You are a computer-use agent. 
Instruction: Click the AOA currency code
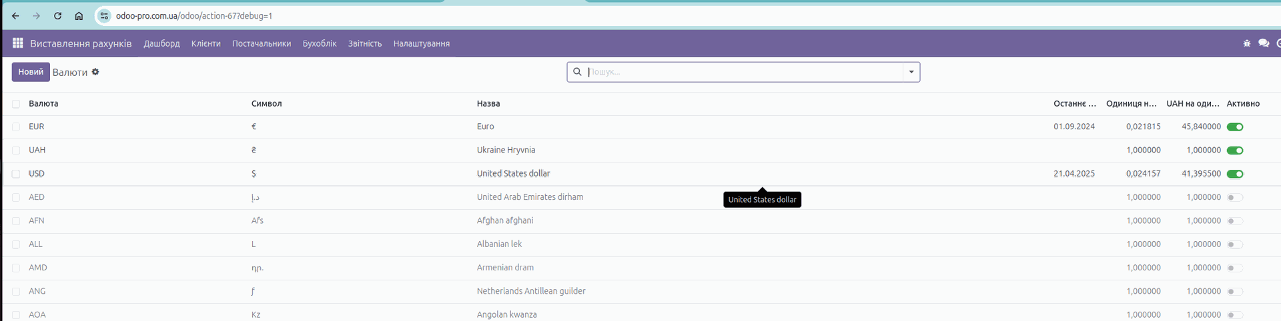click(x=37, y=314)
